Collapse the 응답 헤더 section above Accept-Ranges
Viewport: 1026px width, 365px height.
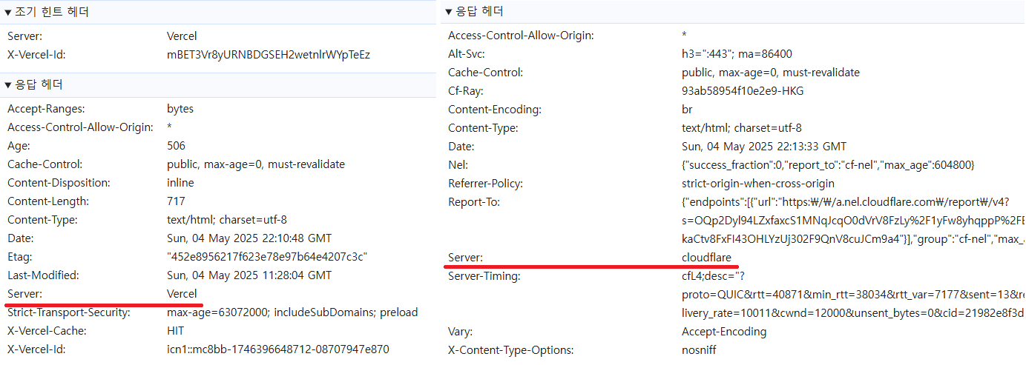pyautogui.click(x=8, y=84)
